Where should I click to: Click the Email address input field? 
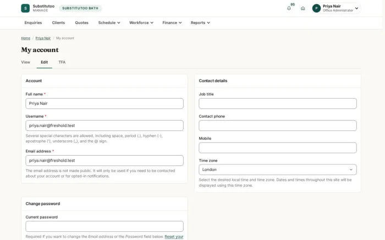[x=105, y=161]
